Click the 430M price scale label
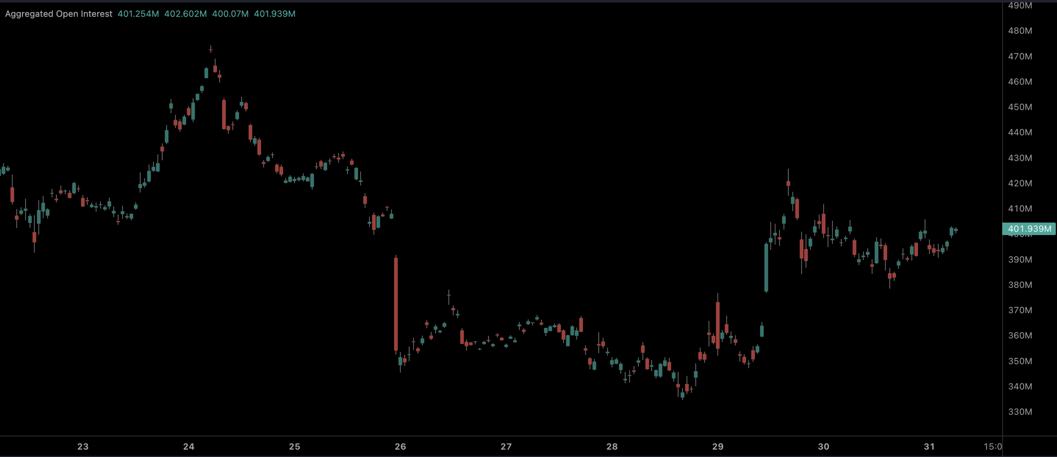 click(1020, 158)
